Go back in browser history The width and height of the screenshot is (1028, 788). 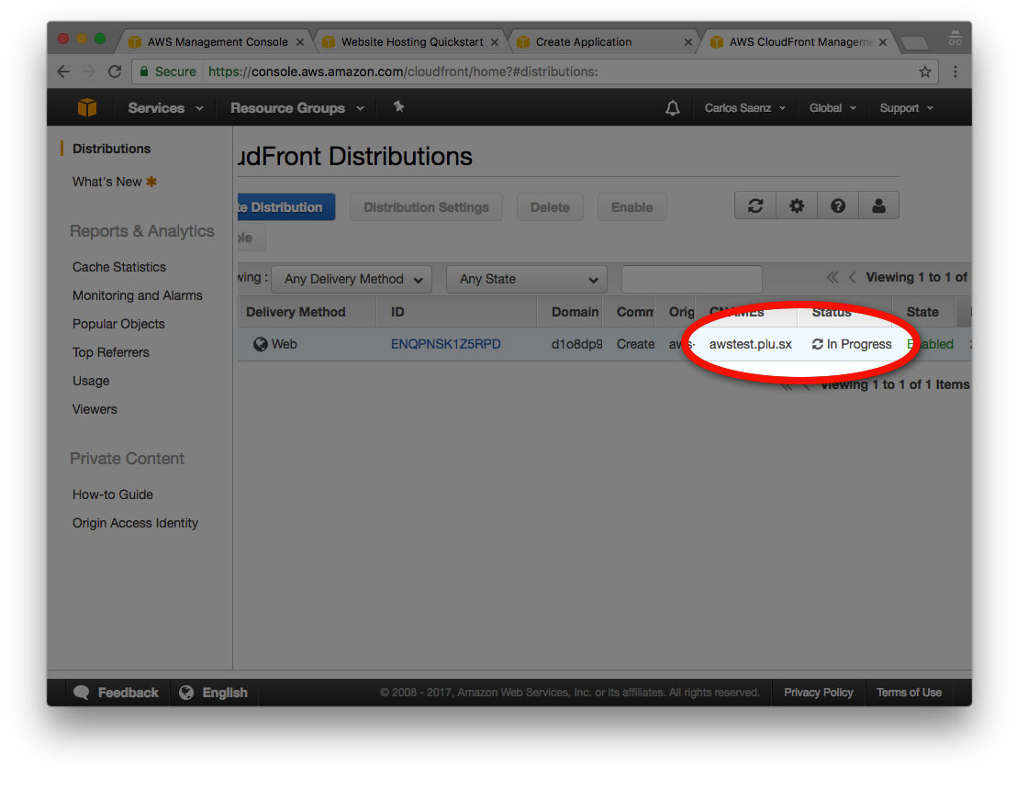tap(63, 72)
